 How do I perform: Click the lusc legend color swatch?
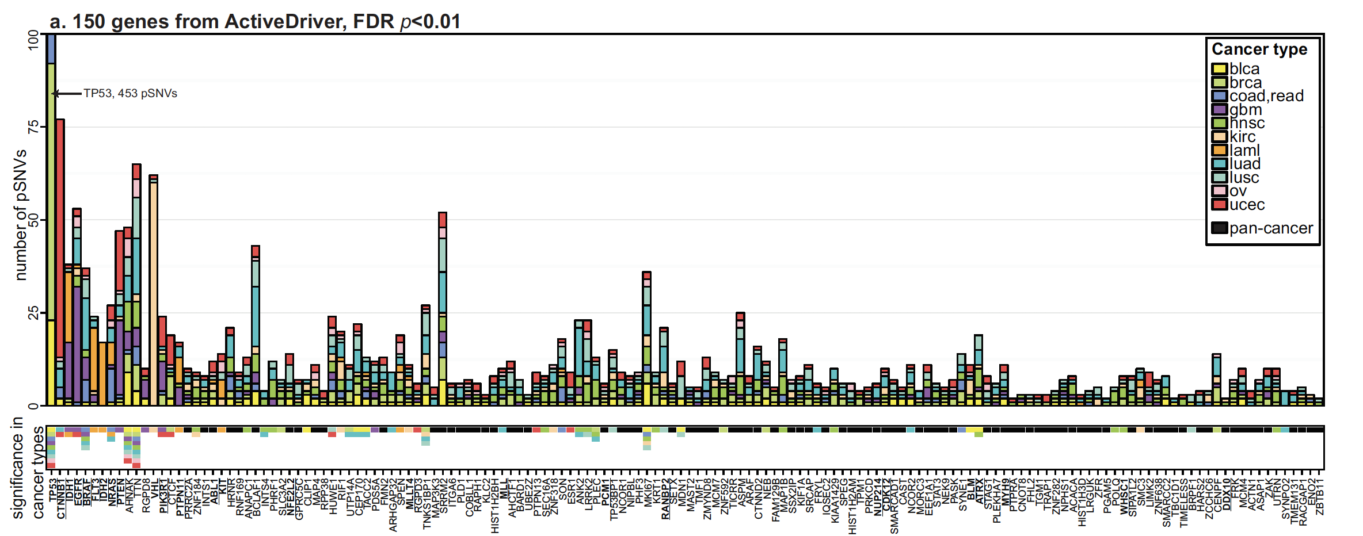point(1220,177)
